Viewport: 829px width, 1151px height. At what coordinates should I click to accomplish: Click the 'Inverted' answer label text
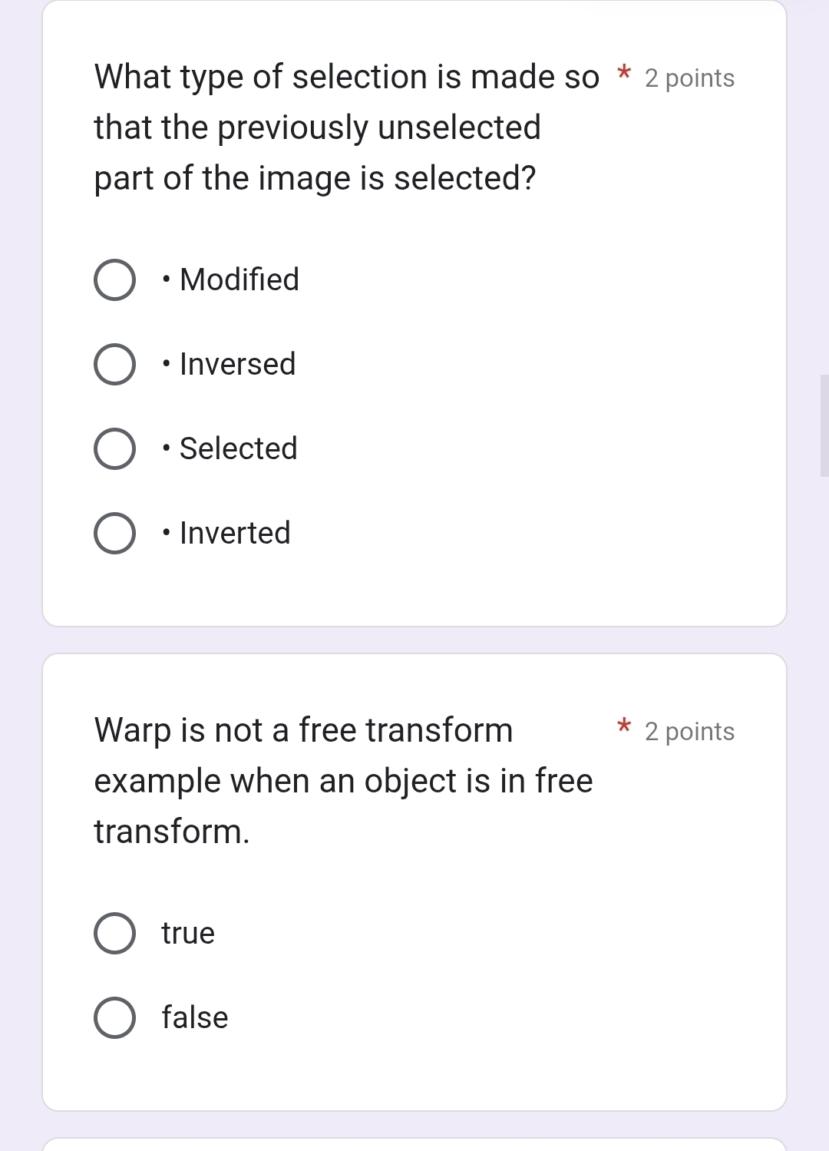[235, 534]
